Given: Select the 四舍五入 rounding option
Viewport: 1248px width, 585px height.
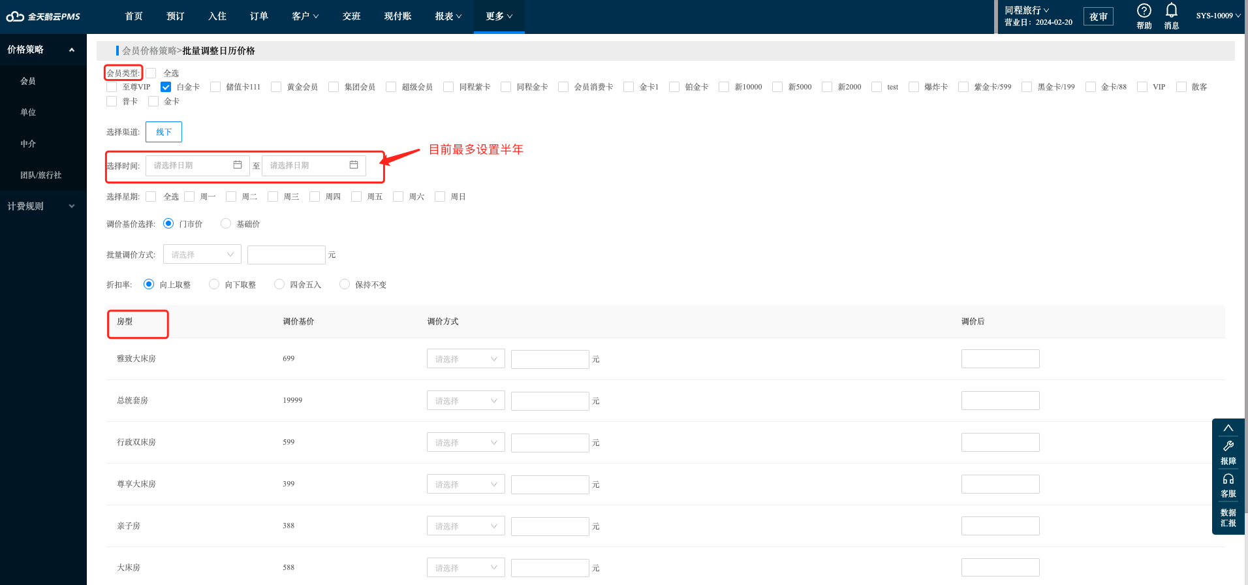Looking at the screenshot, I should tap(279, 284).
